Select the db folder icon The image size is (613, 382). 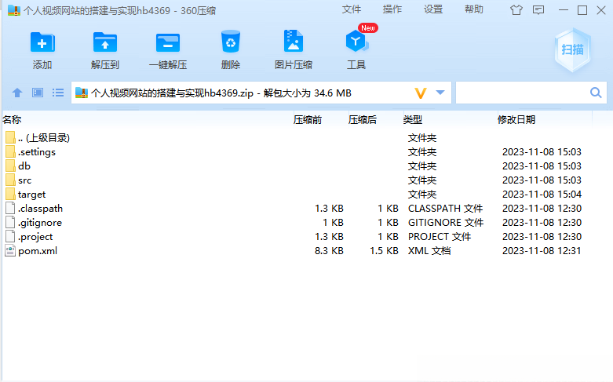[10, 166]
